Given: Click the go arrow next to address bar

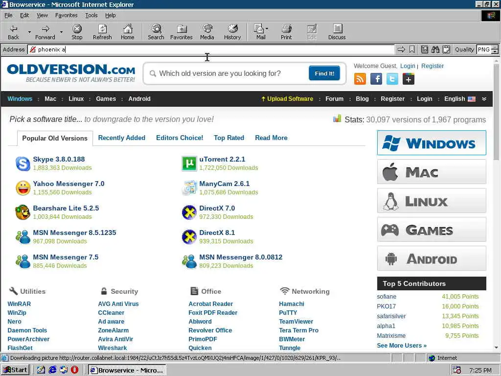Looking at the screenshot, I should pyautogui.click(x=401, y=49).
